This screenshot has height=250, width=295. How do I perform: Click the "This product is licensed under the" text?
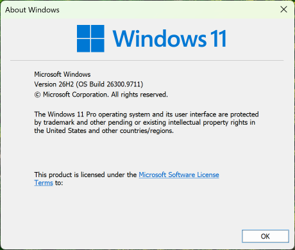coord(85,175)
